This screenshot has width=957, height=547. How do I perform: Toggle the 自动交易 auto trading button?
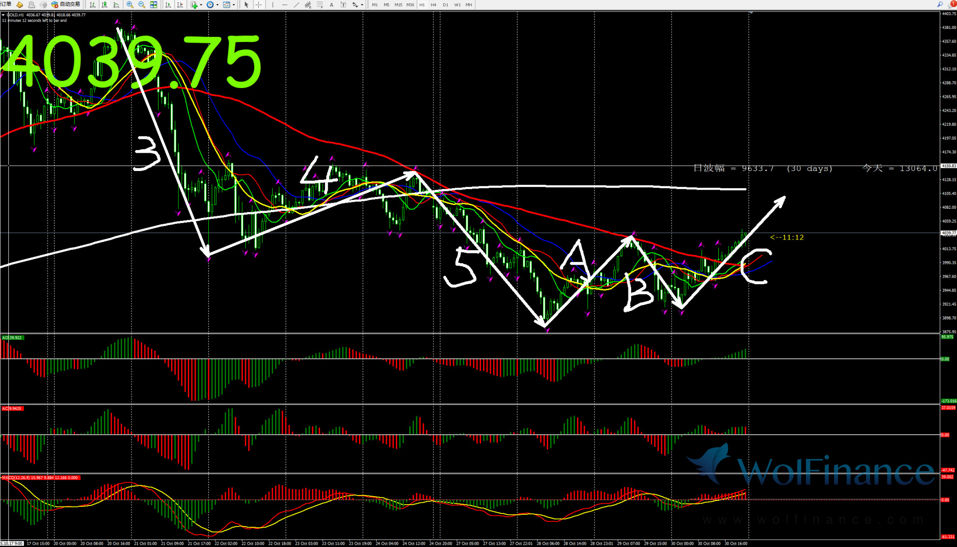(66, 5)
